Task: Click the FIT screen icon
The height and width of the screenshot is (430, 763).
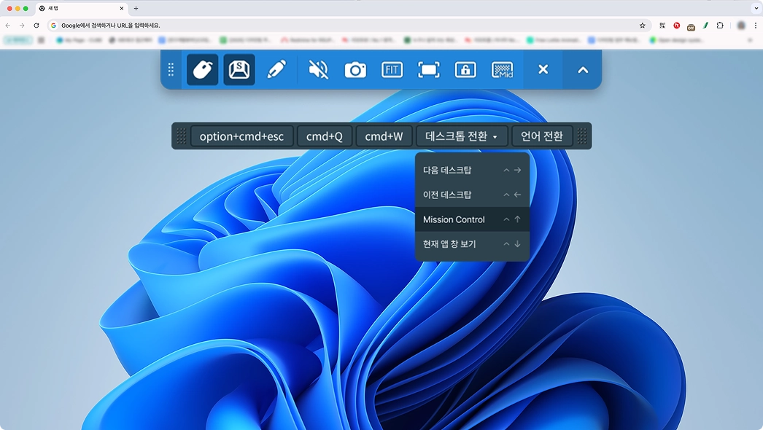Action: (392, 70)
